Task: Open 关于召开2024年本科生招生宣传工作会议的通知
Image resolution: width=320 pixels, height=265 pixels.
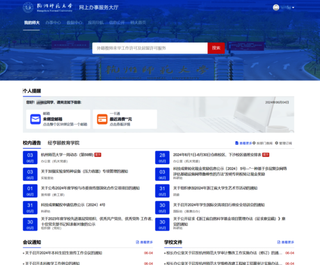Action: 63,253
